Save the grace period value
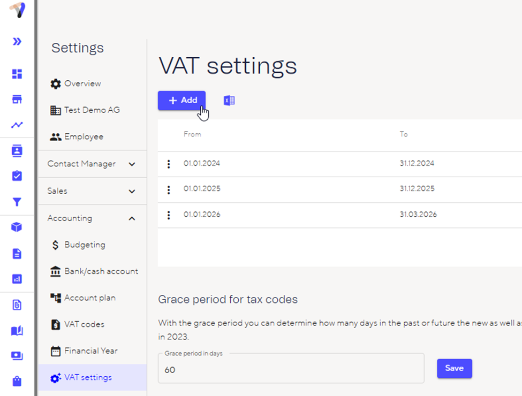This screenshot has width=522, height=396. [x=454, y=369]
